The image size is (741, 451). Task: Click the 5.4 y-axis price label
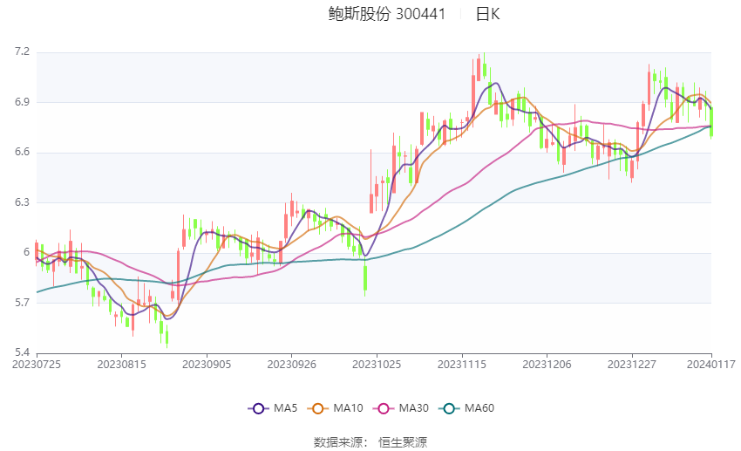pos(22,352)
